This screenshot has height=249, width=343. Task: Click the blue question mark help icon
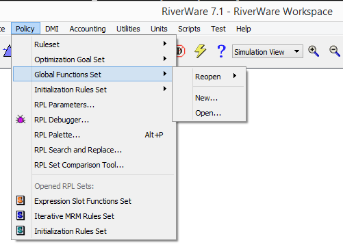[x=221, y=51]
